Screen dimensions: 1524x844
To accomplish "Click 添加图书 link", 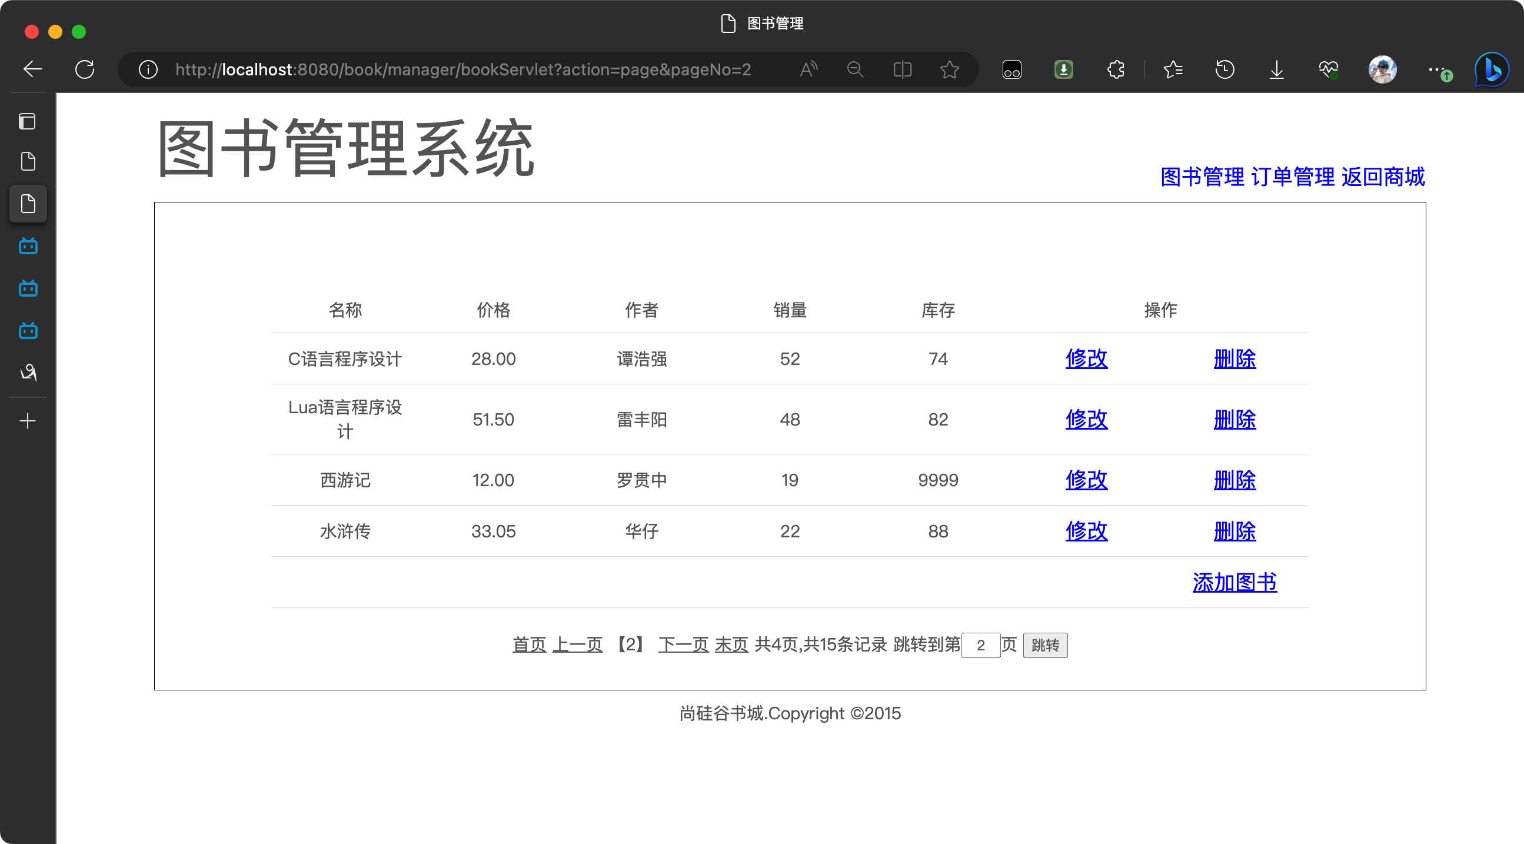I will point(1234,583).
